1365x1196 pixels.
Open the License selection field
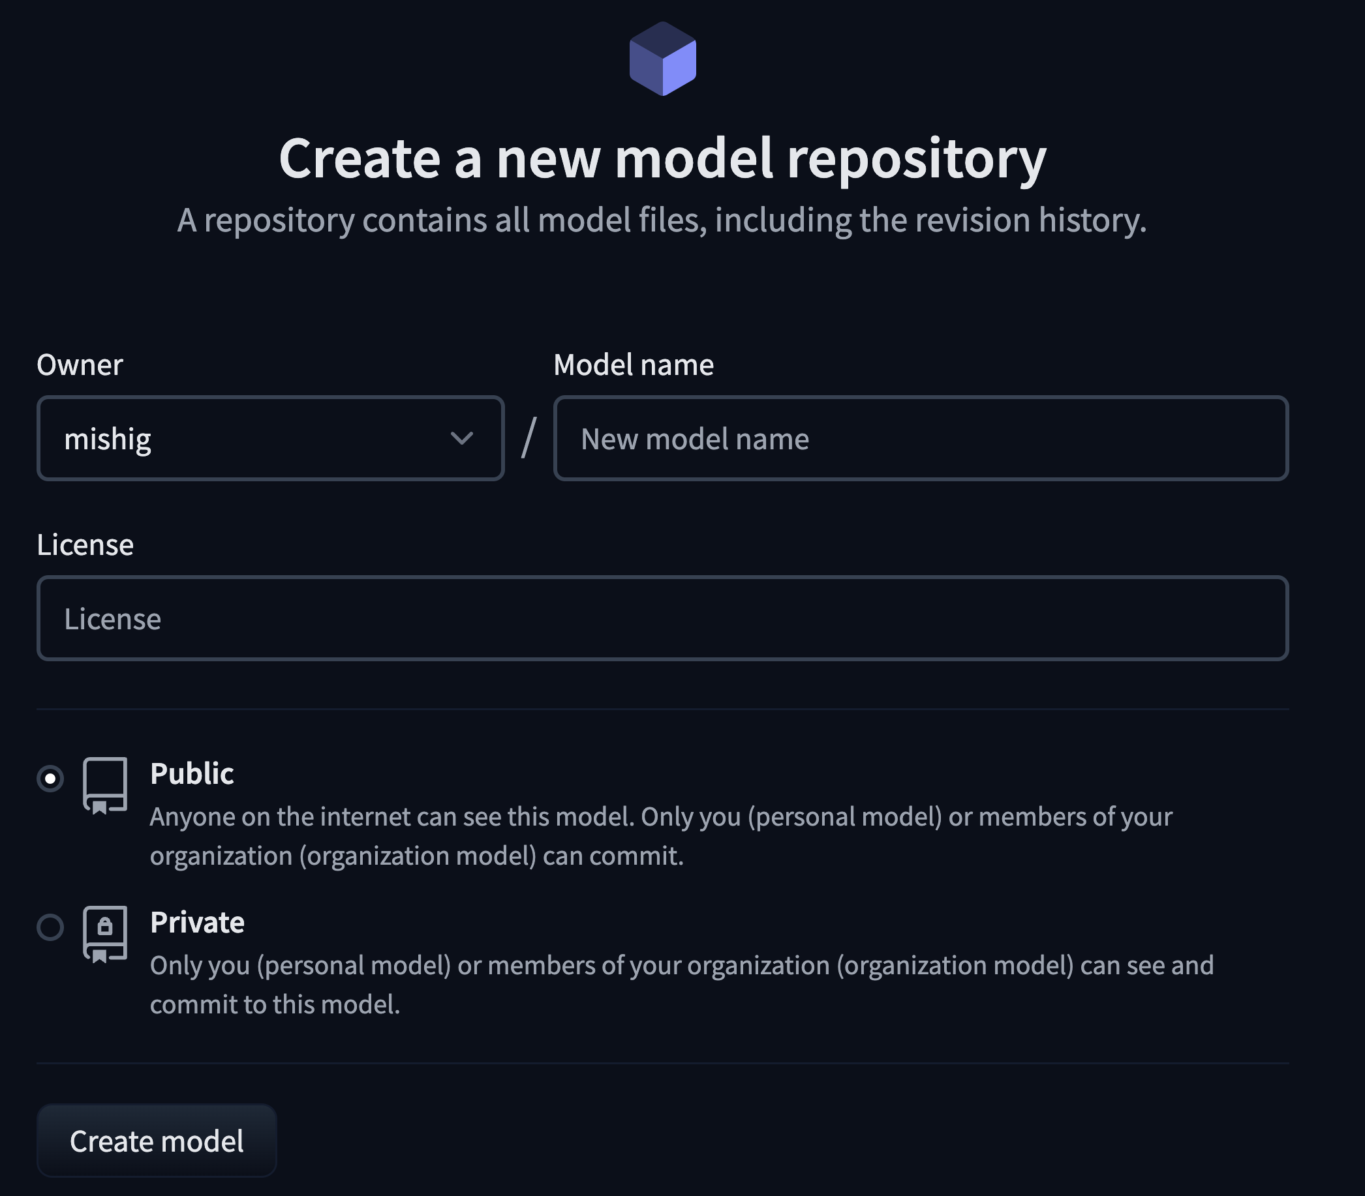(x=662, y=619)
